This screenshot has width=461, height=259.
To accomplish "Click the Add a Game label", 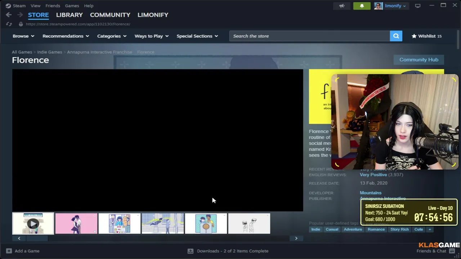I will (x=27, y=251).
